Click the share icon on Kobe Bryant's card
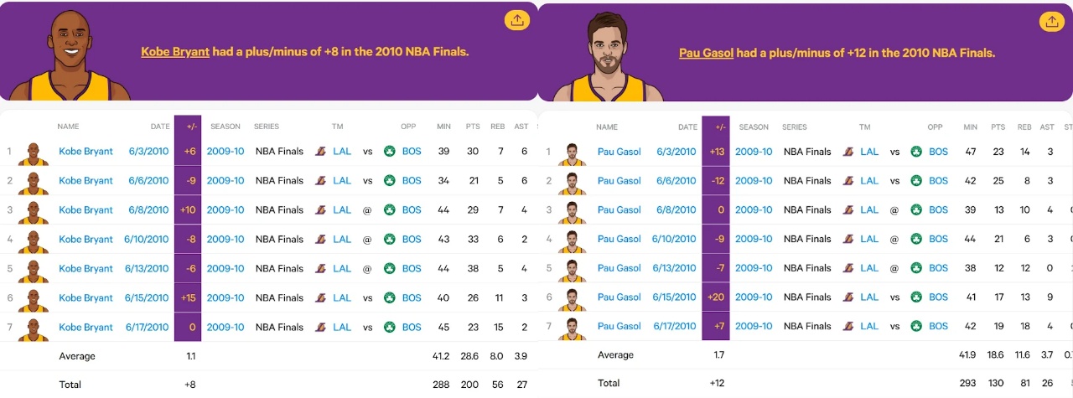1073x398 pixels. [516, 21]
